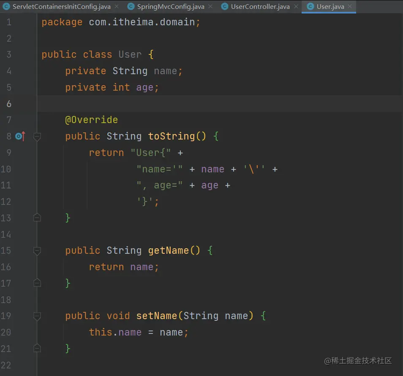The width and height of the screenshot is (403, 376).
Task: Click class icon on SpringMvcConfig.java tab
Action: pos(131,6)
